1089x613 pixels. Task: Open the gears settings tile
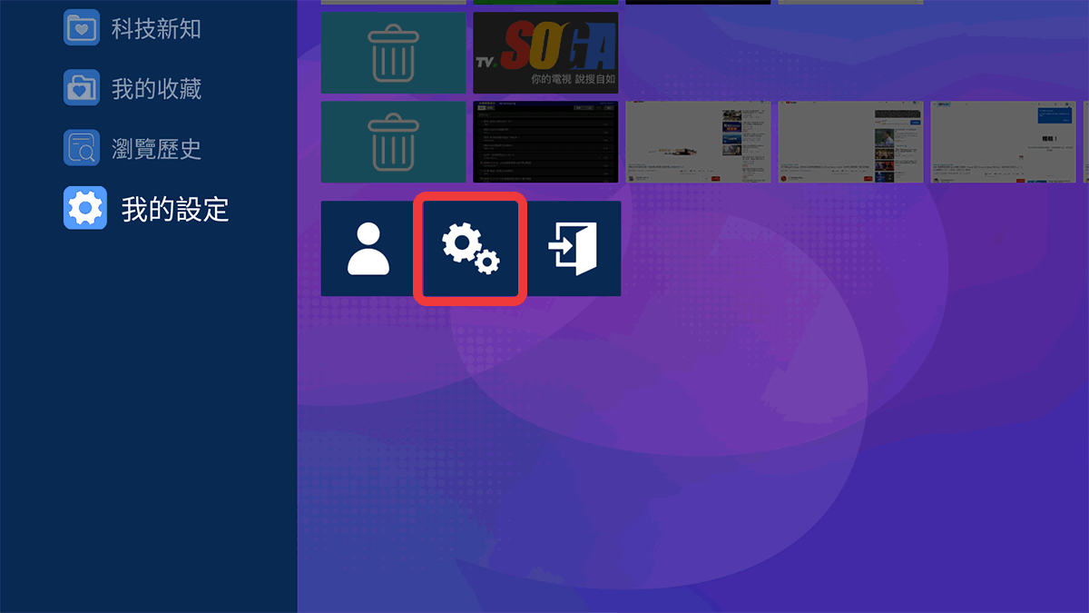[x=470, y=249]
